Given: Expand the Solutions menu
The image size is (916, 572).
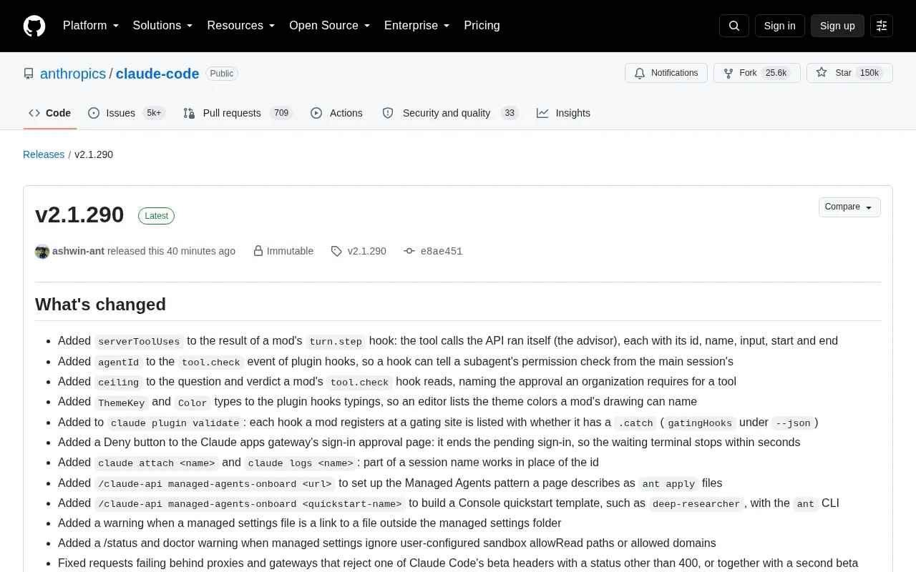Looking at the screenshot, I should pos(163,26).
